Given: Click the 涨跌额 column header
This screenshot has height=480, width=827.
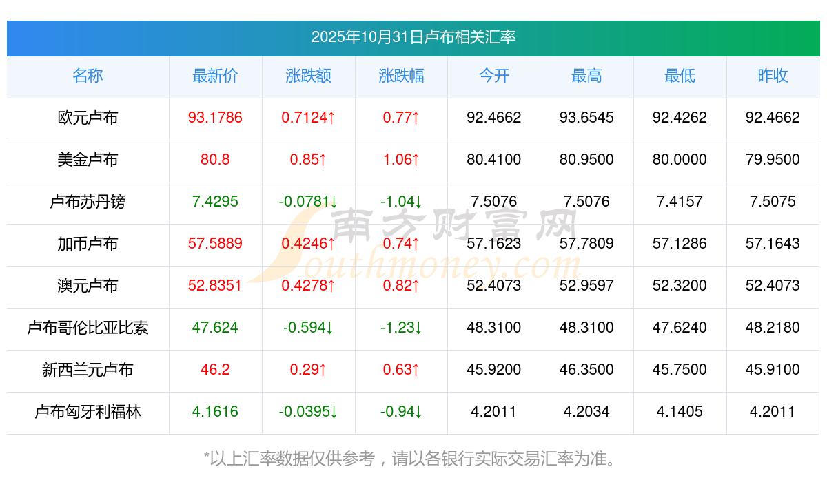Looking at the screenshot, I should [308, 76].
